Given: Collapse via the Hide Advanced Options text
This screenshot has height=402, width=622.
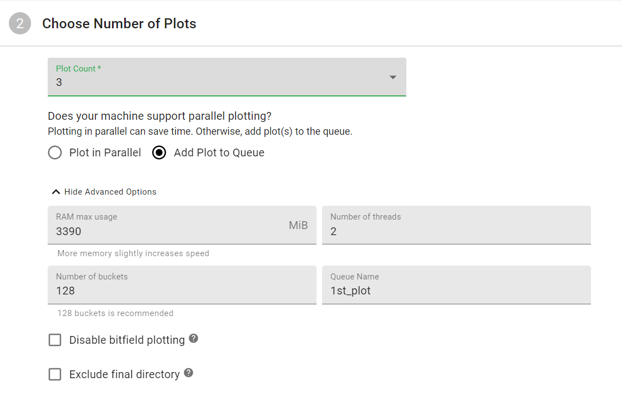Looking at the screenshot, I should (110, 192).
